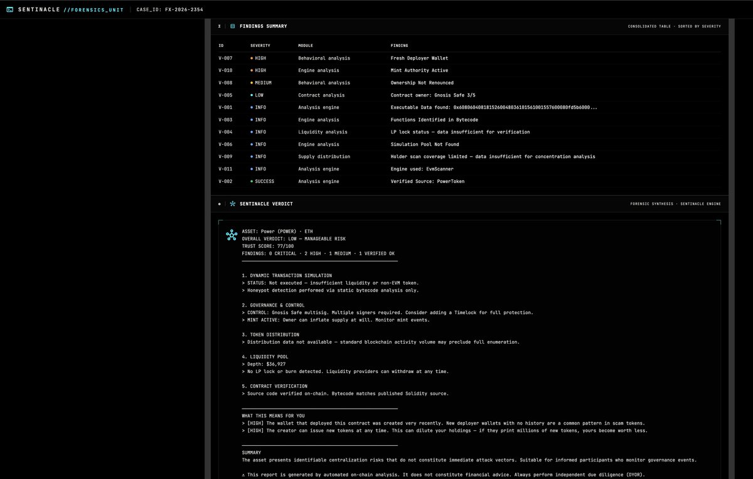
Task: Click the 'FINDINGS: 0 CRITICAL' counts line
Action: (x=319, y=253)
